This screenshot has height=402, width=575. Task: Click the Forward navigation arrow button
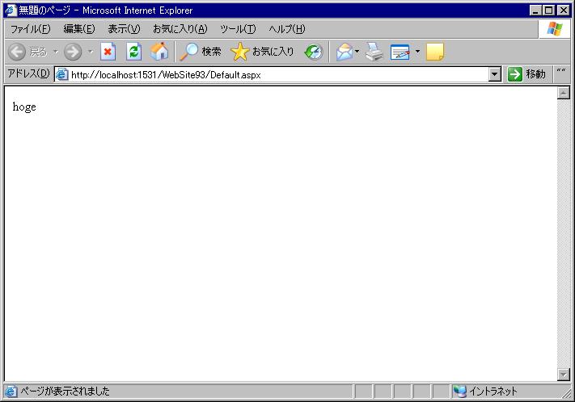click(73, 52)
